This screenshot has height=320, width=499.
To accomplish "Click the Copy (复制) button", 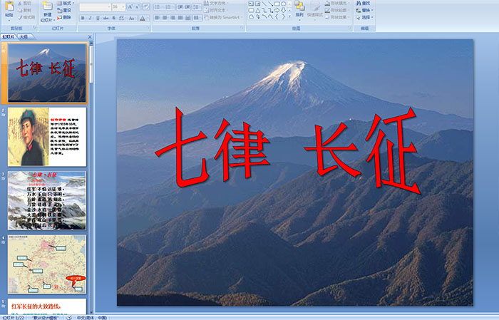I will pos(24,10).
